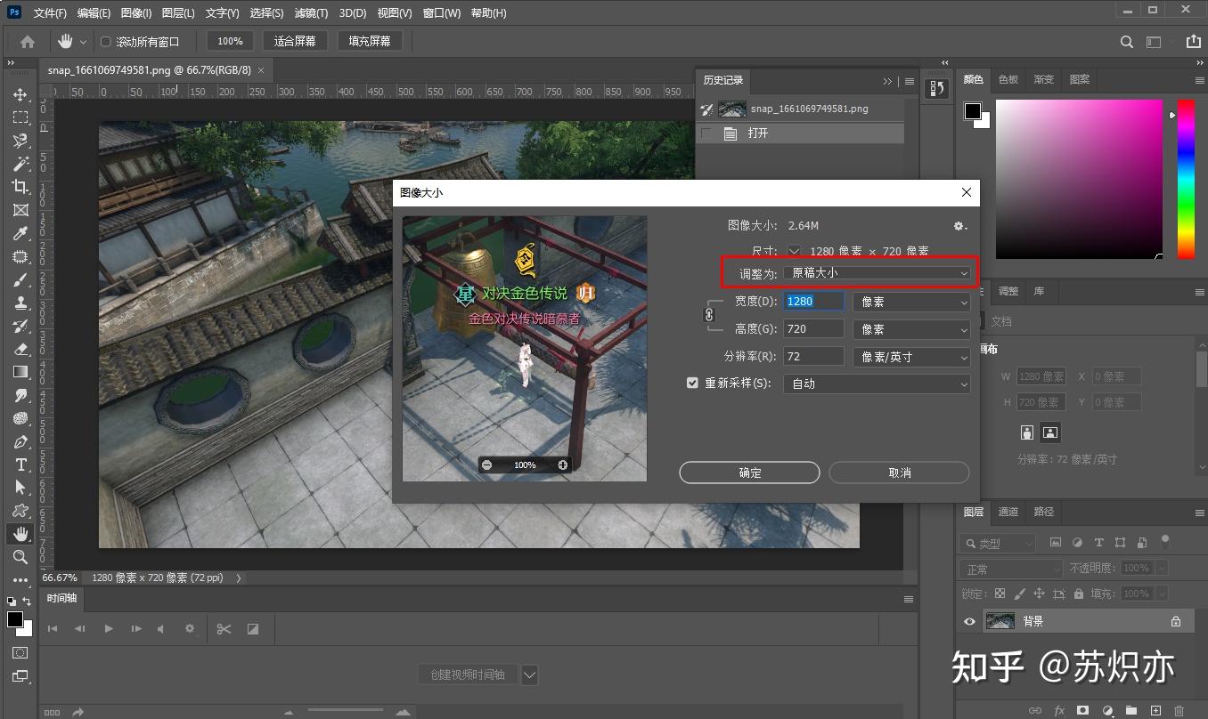Image resolution: width=1208 pixels, height=719 pixels.
Task: Click the create new group folder icon
Action: [x=1130, y=710]
